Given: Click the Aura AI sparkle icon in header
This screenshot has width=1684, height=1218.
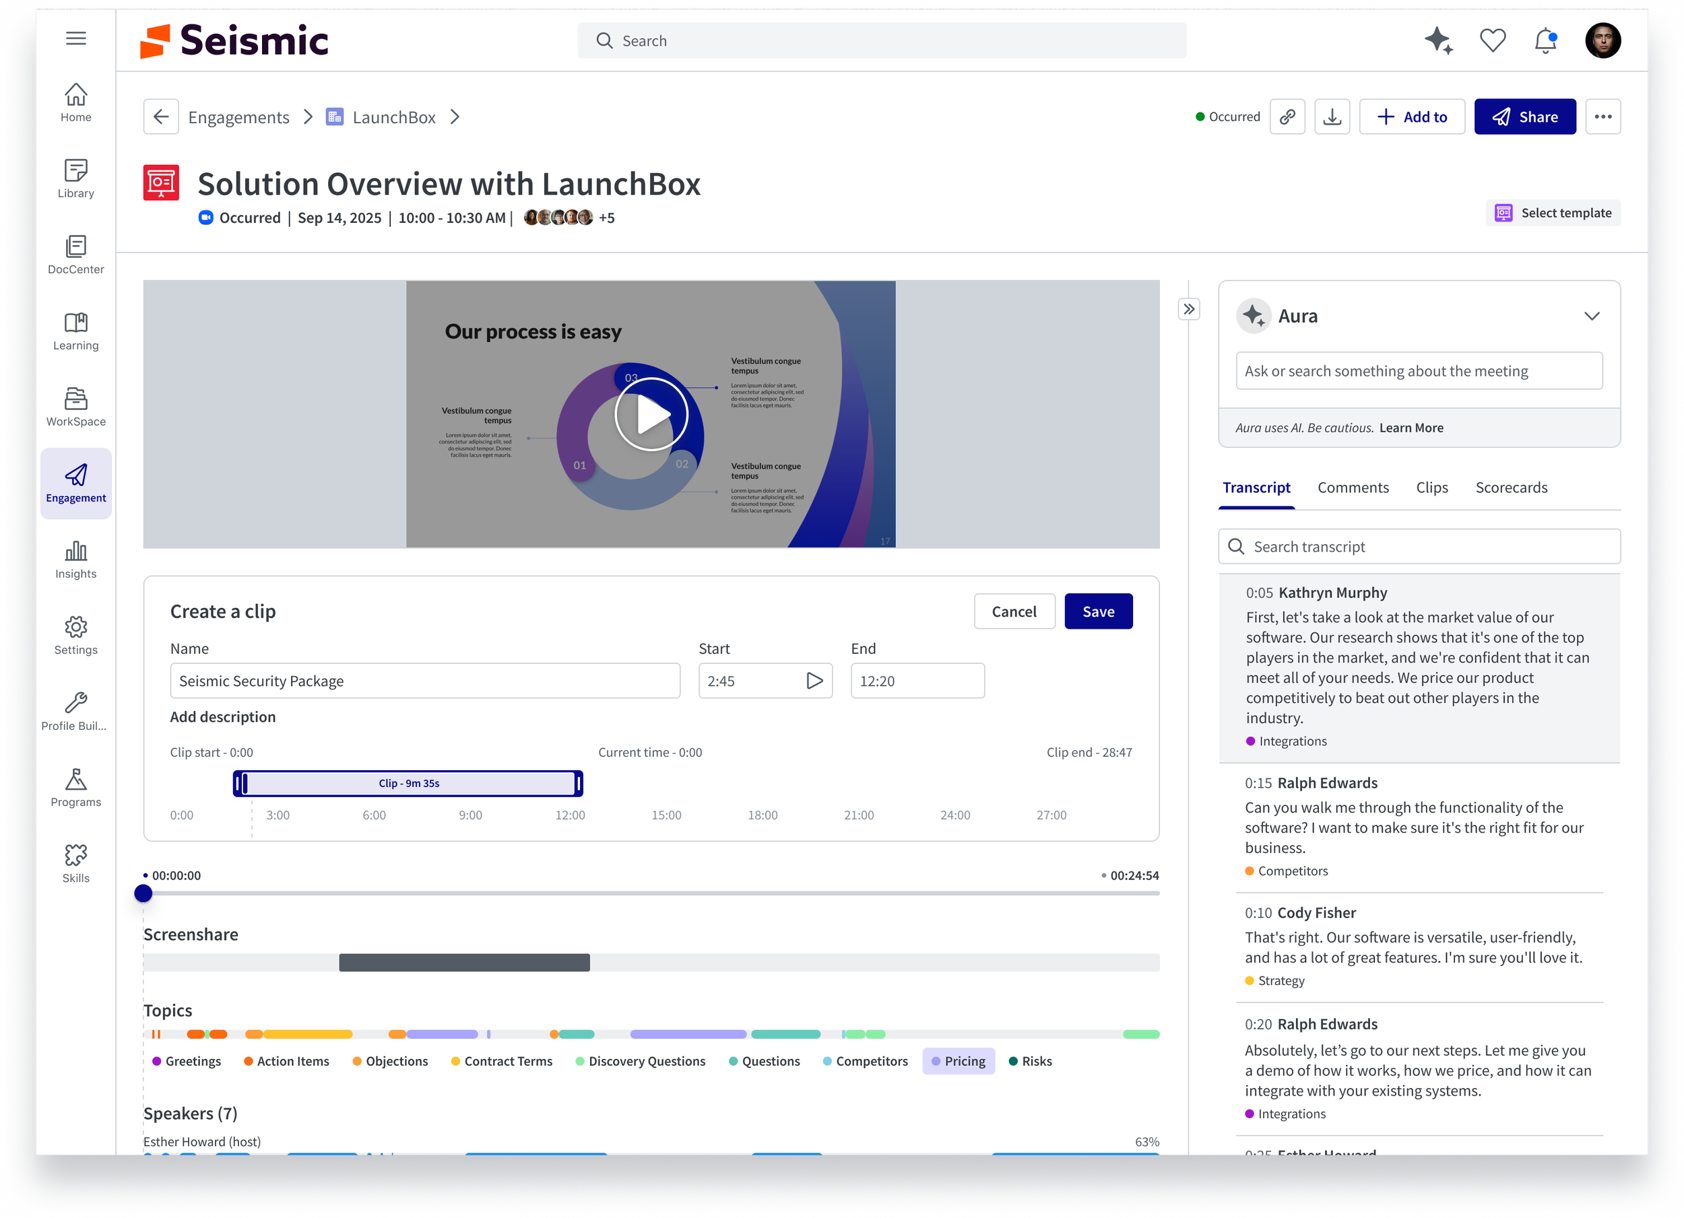Looking at the screenshot, I should (1438, 40).
